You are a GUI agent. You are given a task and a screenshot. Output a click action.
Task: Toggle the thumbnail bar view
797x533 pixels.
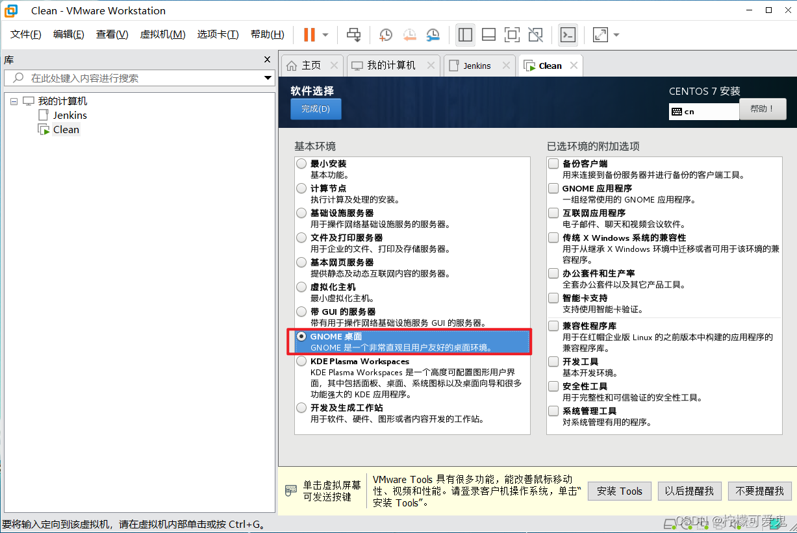click(x=488, y=34)
